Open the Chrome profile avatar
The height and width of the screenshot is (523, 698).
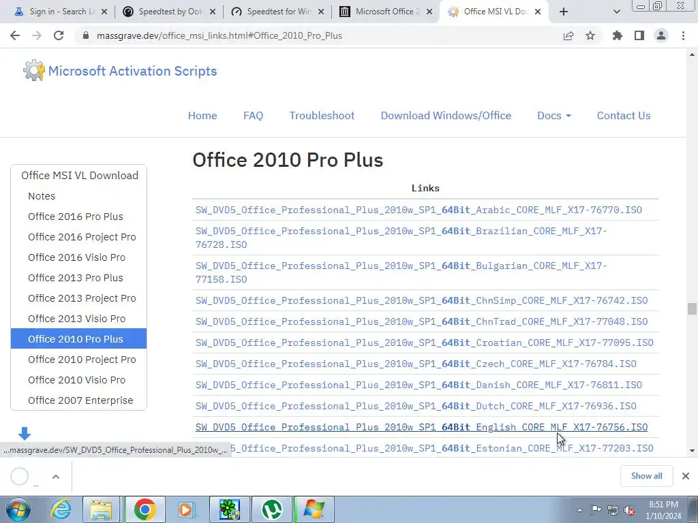pos(661,35)
